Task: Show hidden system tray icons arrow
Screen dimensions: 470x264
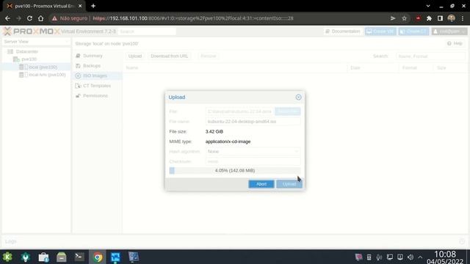Action: (420, 257)
